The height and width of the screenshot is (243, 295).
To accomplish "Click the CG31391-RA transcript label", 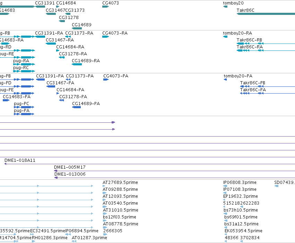I will pos(49,33).
